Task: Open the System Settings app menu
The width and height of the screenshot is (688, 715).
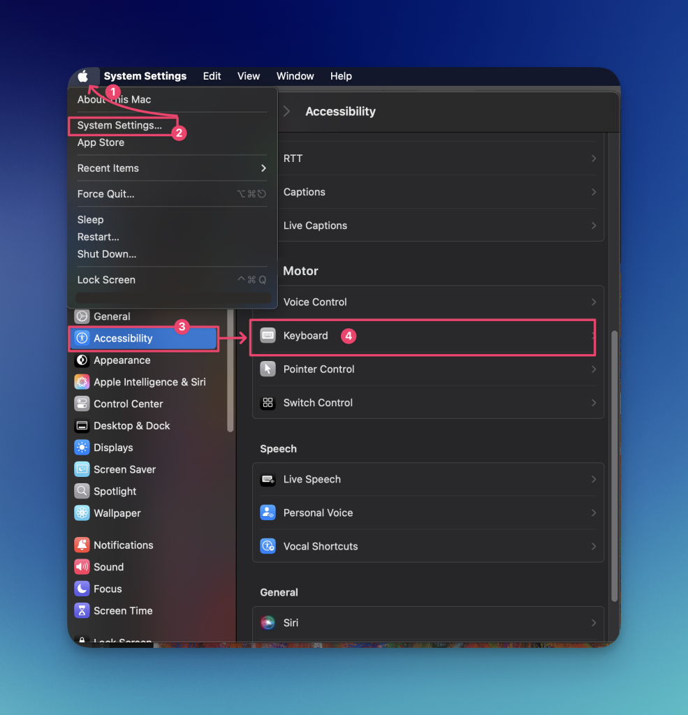Action: coord(145,76)
